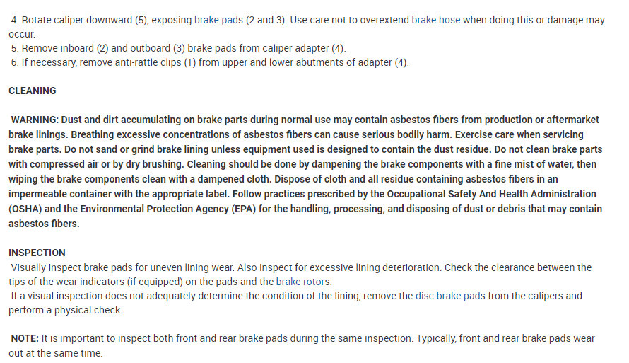Viewport: 629px width, 363px height.
Task: Click 'perform a physical check' text
Action: 65,310
